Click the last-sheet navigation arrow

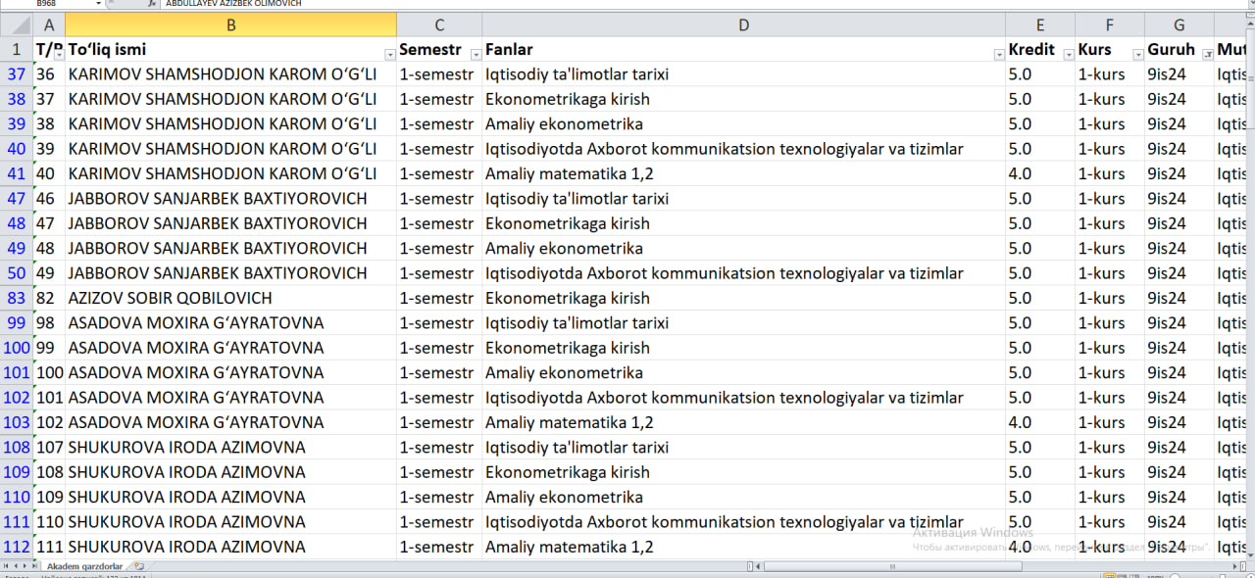(x=33, y=566)
